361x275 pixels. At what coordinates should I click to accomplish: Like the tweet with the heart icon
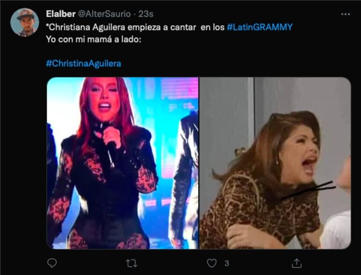[212, 263]
